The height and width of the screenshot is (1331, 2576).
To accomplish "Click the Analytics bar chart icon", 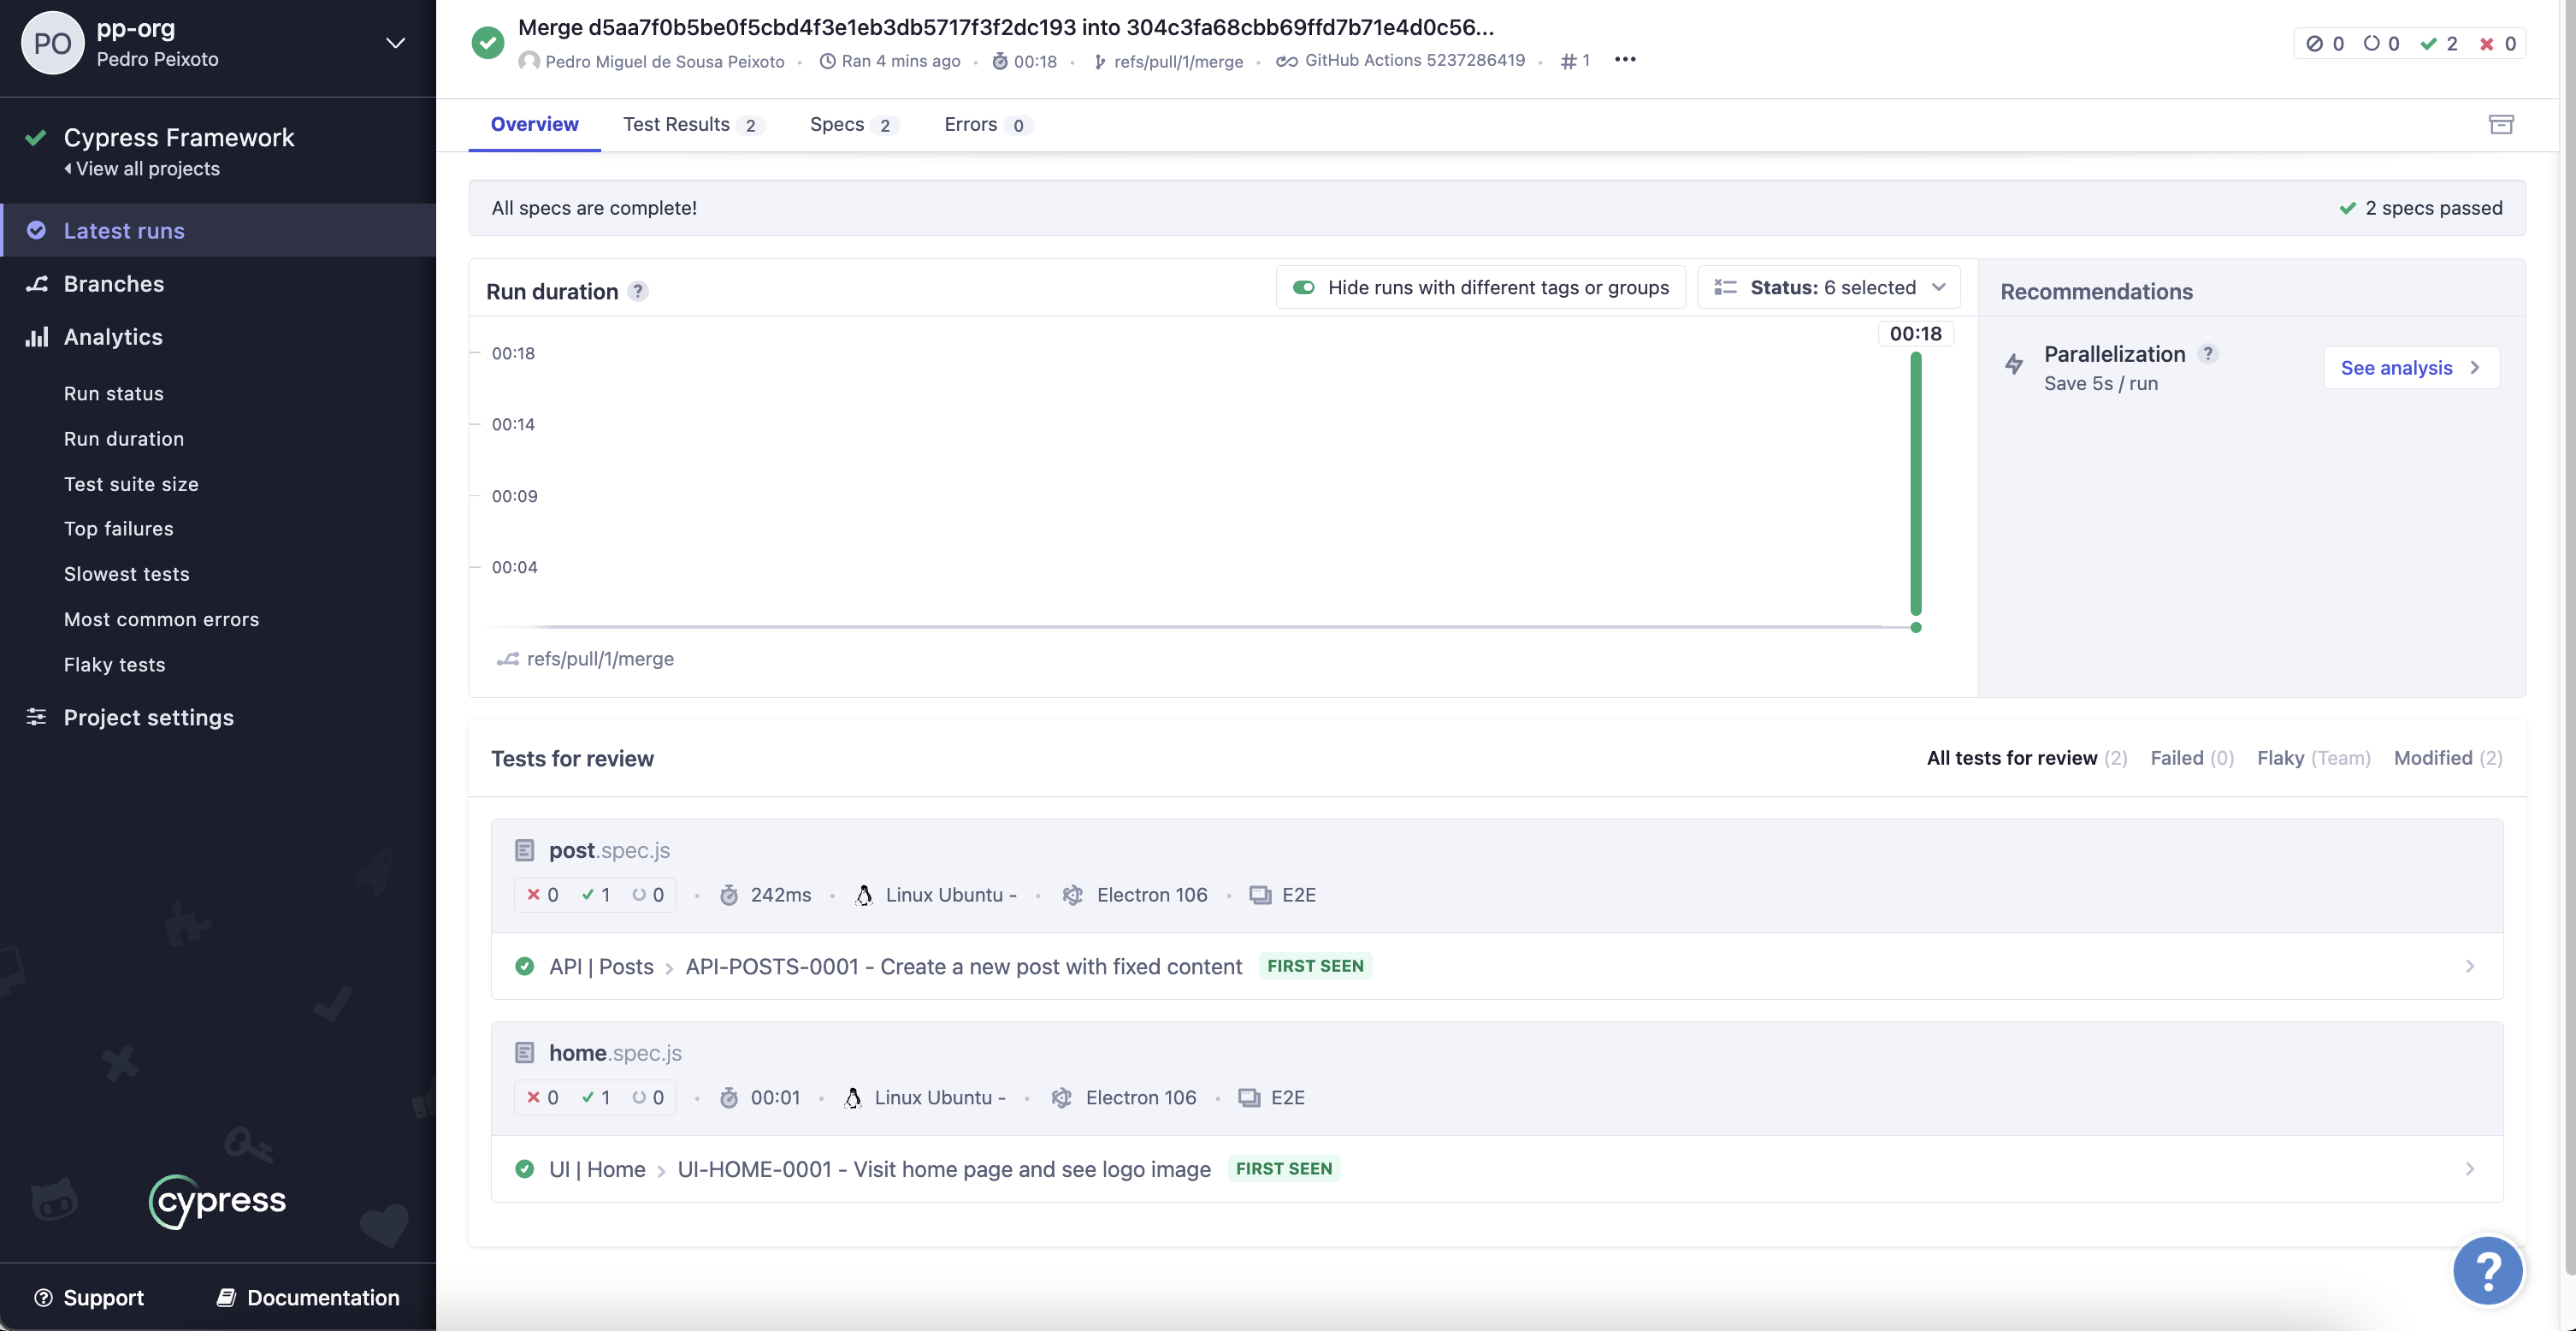I will [x=37, y=337].
